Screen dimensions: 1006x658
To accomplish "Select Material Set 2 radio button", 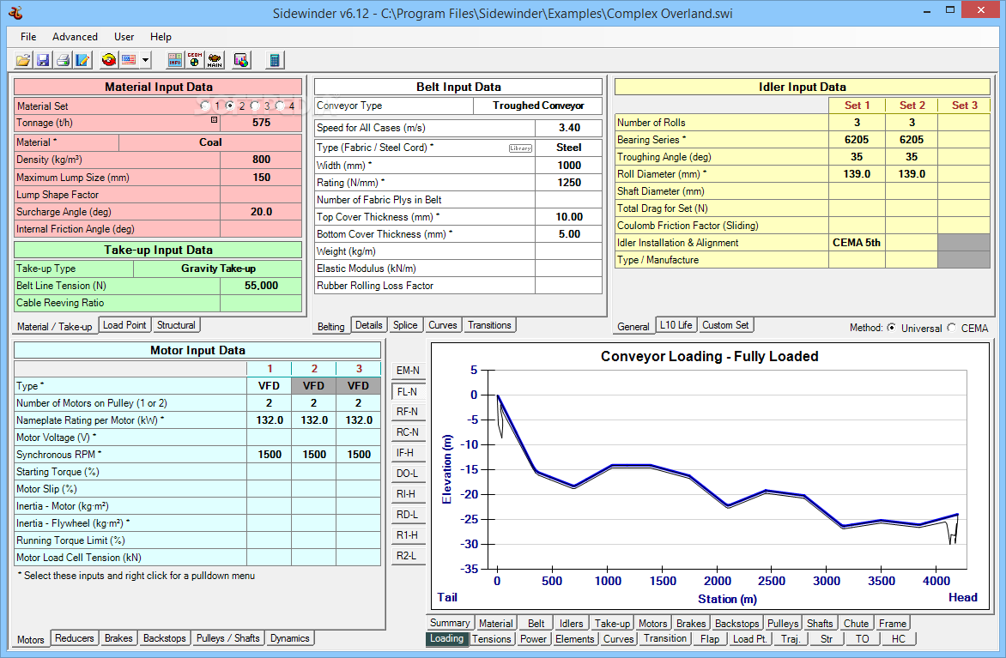I will coord(230,106).
